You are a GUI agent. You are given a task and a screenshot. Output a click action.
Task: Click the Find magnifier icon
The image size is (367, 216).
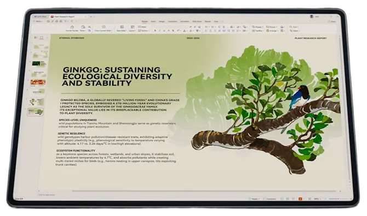pyautogui.click(x=291, y=27)
